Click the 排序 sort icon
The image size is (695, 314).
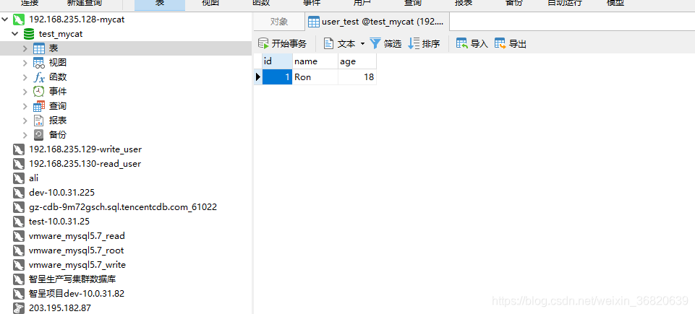(x=414, y=43)
